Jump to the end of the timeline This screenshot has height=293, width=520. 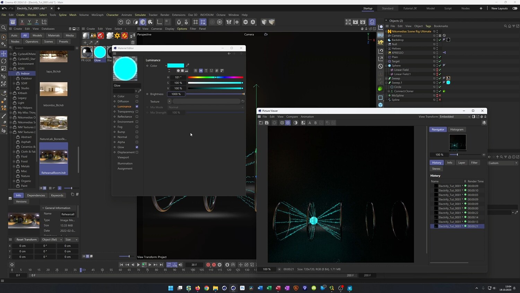coord(161,265)
